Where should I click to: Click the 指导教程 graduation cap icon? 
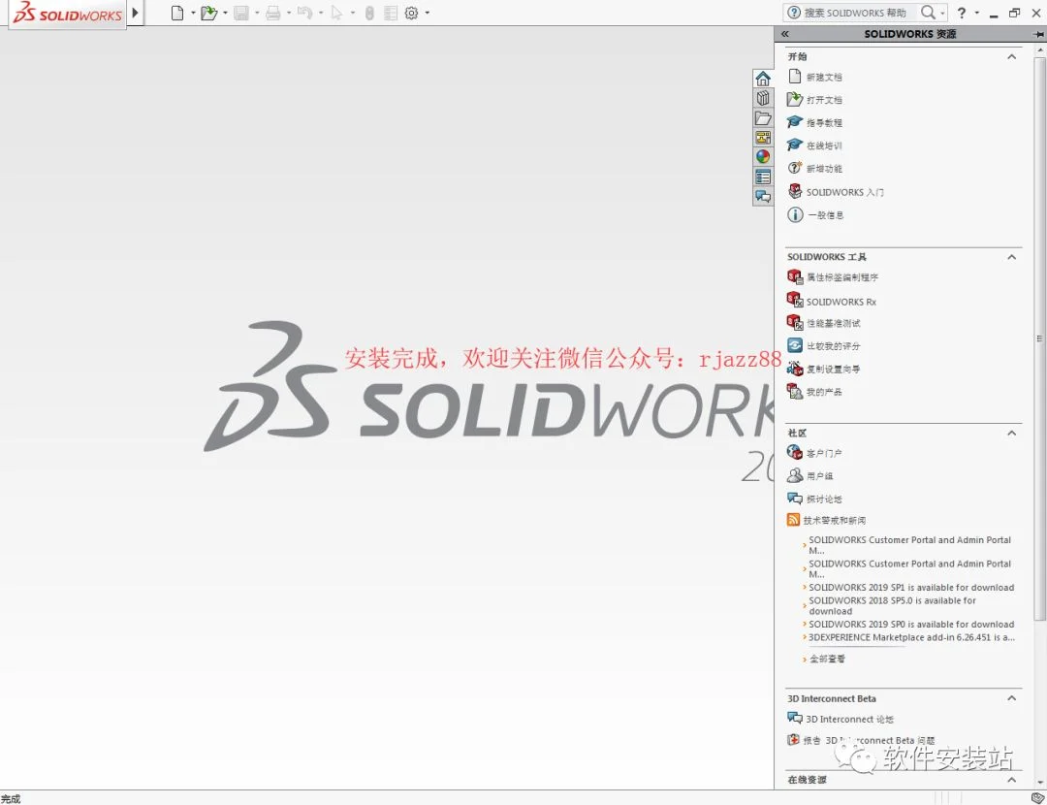[795, 121]
